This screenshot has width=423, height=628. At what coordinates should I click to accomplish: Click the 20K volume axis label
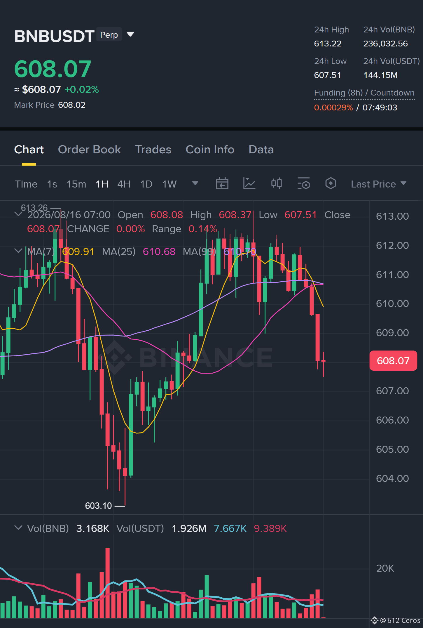point(385,568)
